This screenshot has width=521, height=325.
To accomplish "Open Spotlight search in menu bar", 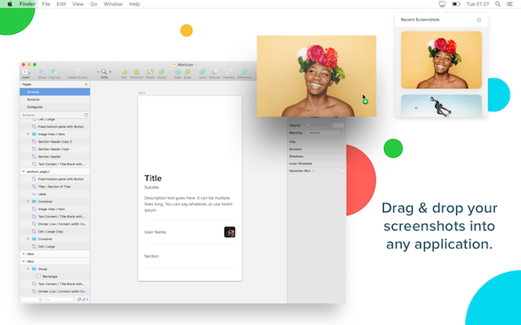I will tap(498, 4).
